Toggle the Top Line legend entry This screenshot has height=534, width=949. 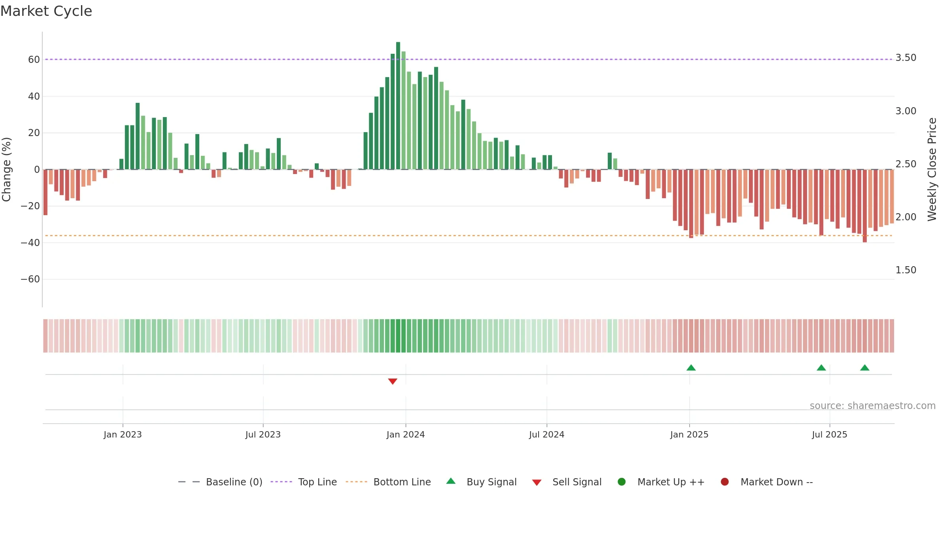click(303, 482)
